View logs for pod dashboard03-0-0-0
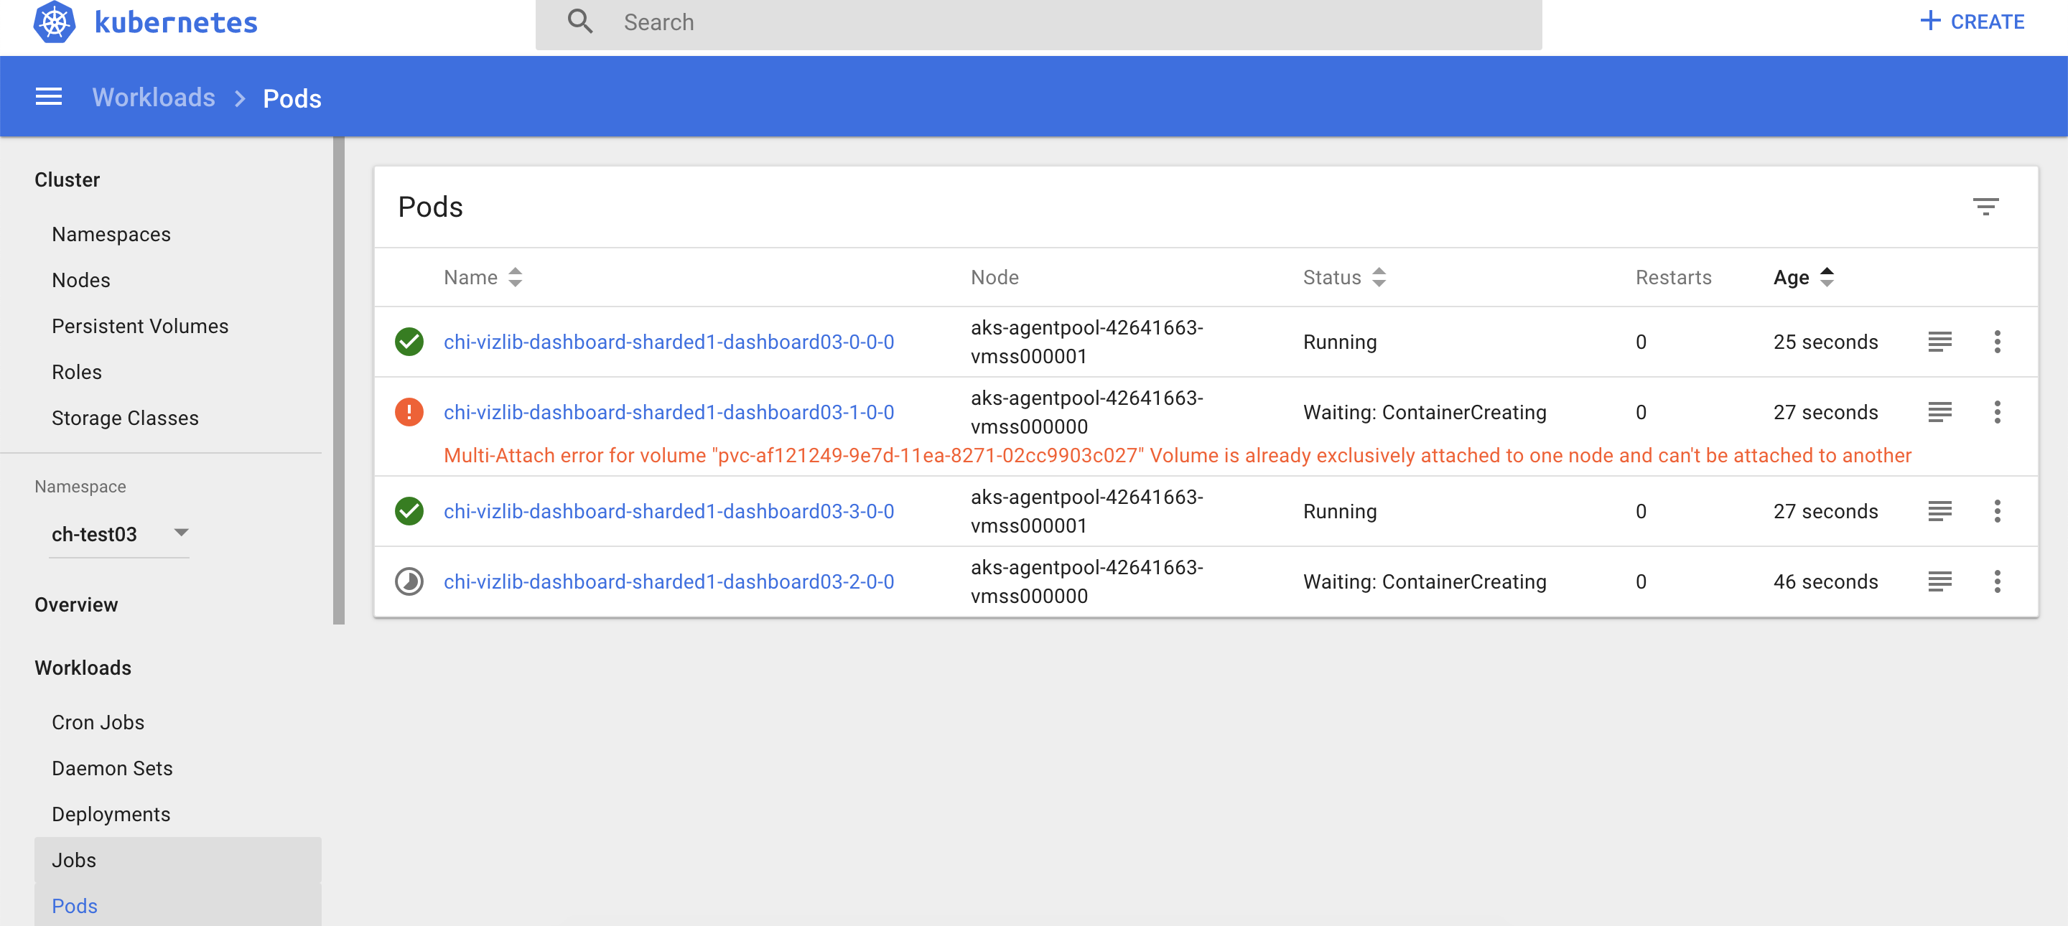 (x=1939, y=341)
